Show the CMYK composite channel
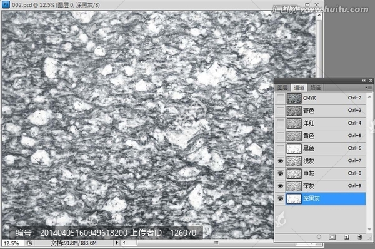This screenshot has height=249, width=375. click(x=280, y=98)
